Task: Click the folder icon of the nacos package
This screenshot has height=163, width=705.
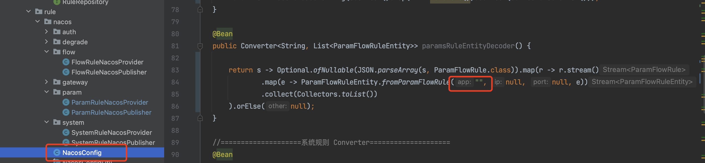Action: click(x=48, y=22)
